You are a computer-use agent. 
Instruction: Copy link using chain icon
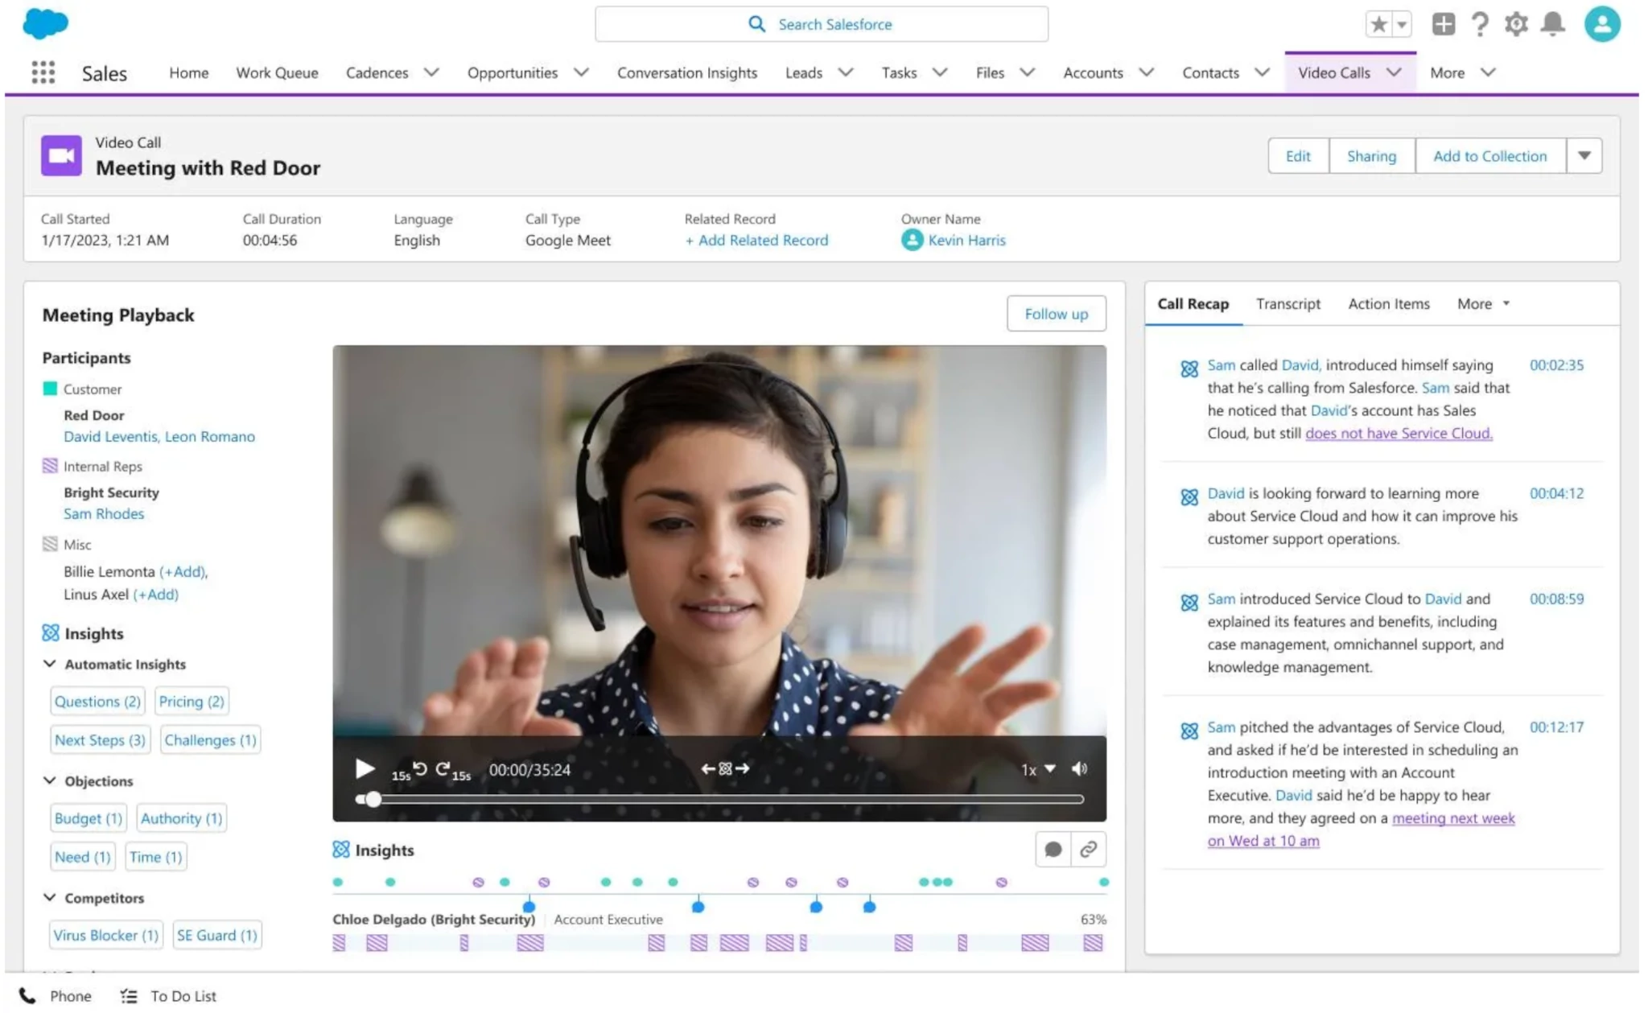1088,849
